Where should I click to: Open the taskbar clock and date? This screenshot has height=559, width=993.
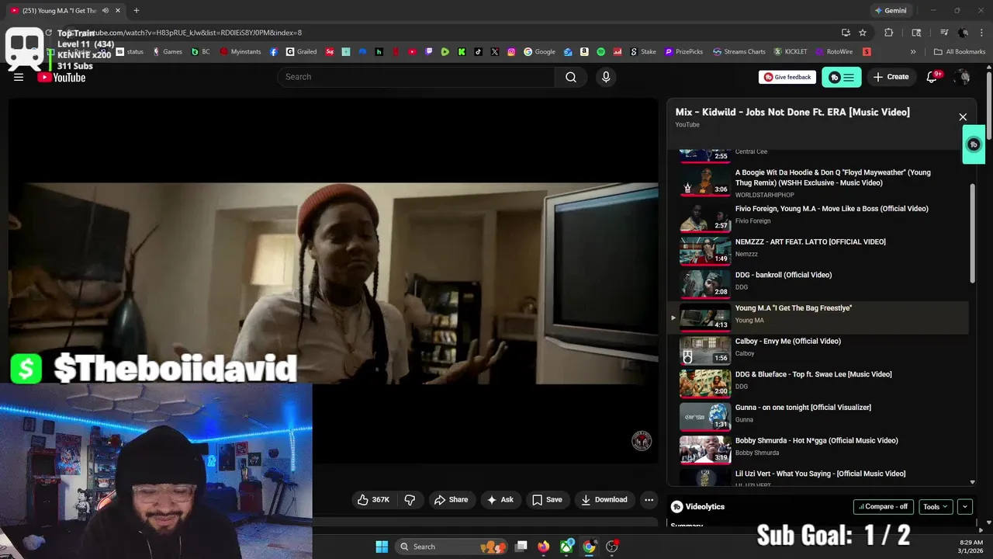pos(971,547)
